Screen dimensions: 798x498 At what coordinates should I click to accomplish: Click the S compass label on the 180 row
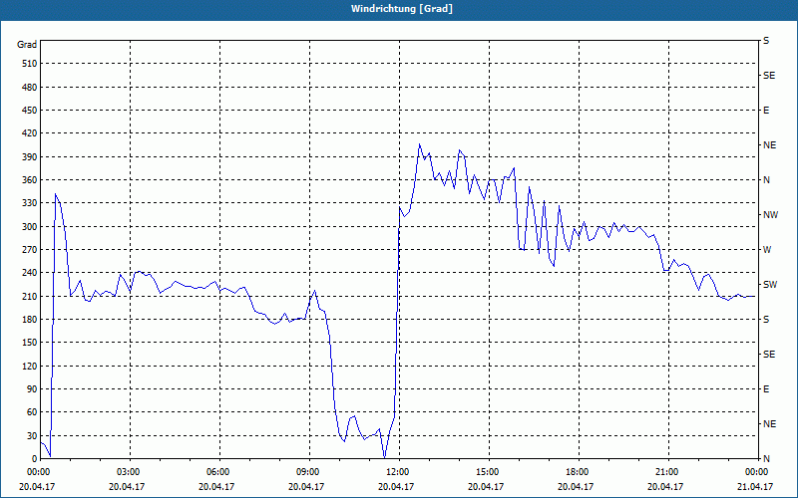[766, 320]
